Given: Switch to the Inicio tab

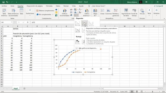Looking at the screenshot, I should tap(12, 6).
